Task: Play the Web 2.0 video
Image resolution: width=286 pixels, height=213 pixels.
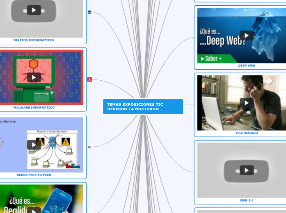Action: 246,170
